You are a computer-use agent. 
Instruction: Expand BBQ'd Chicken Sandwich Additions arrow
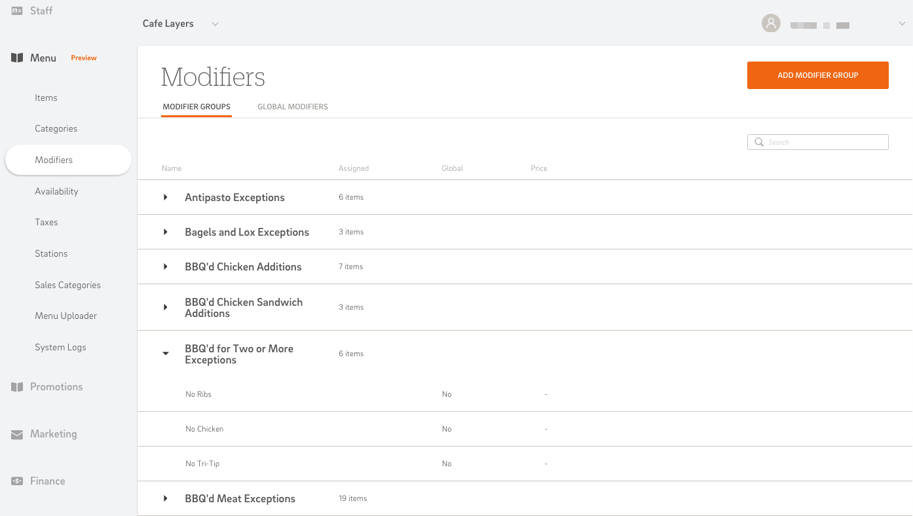click(166, 307)
